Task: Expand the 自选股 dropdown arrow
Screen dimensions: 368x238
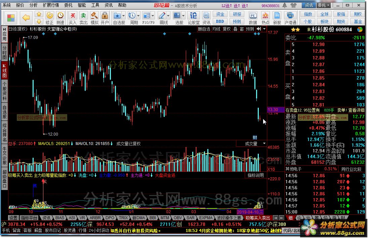Action: [x=124, y=16]
